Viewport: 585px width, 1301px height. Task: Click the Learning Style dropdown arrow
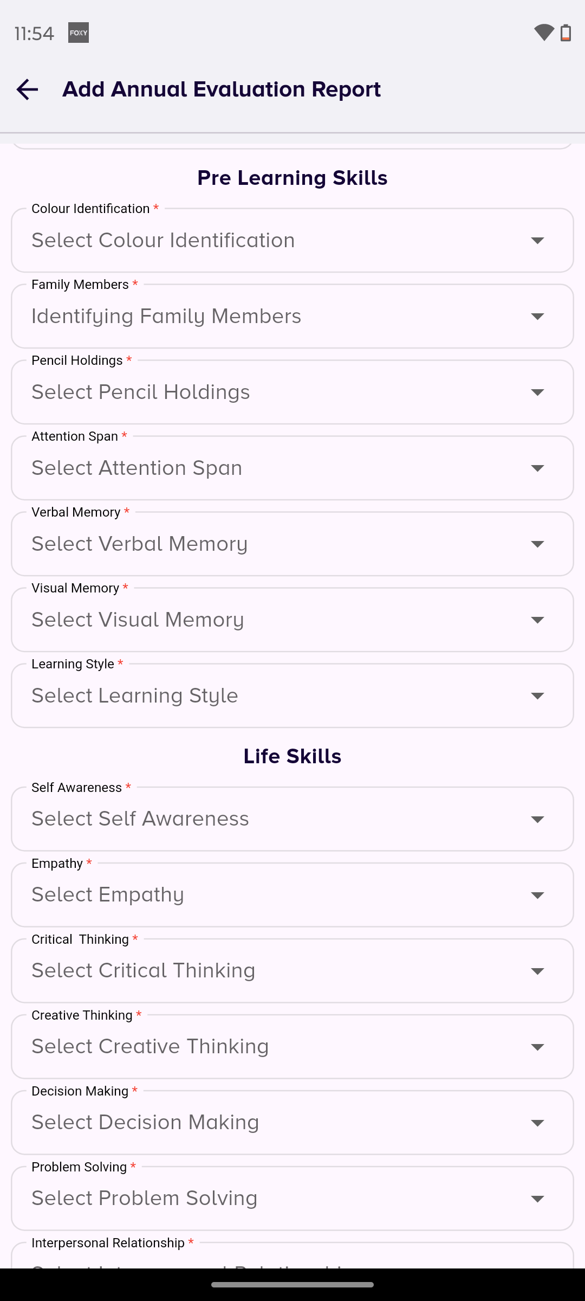[537, 696]
